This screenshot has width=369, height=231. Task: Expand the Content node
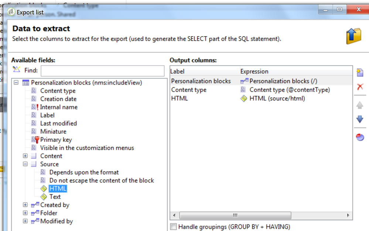25,156
